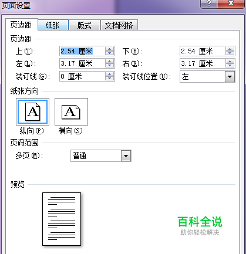The width and height of the screenshot is (246, 254).
Task: Increase the 装订线(G) gutter value
Action: [x=110, y=74]
